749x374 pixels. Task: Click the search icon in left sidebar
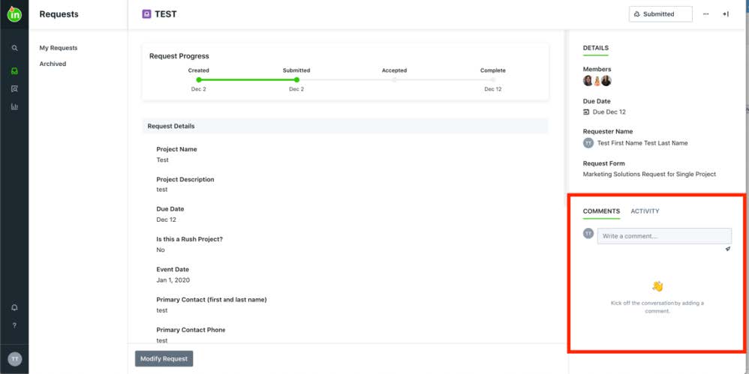point(14,48)
